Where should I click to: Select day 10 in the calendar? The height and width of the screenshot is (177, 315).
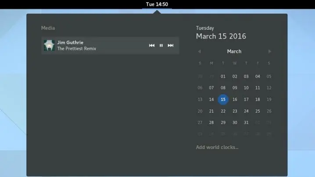point(246,88)
